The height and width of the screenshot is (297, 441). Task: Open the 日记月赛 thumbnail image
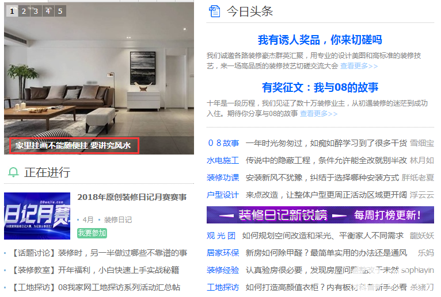coord(37,215)
